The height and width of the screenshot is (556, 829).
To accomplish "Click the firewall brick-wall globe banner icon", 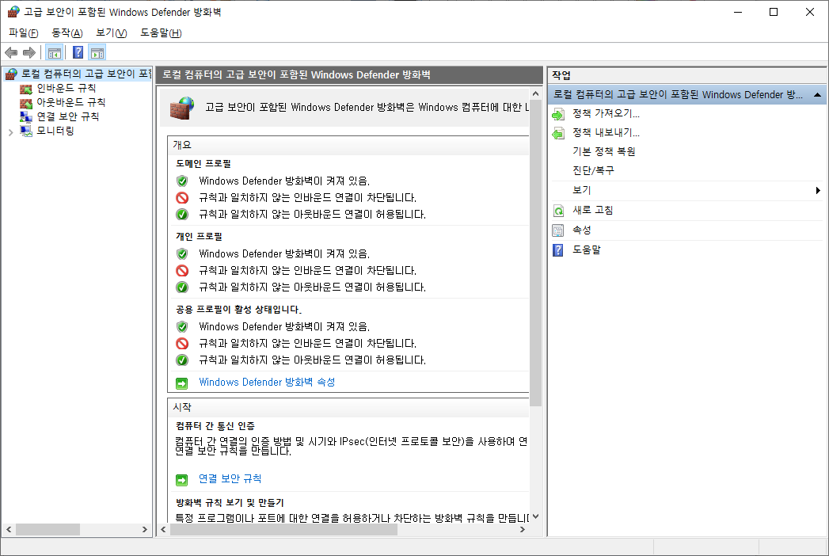I will coord(182,108).
